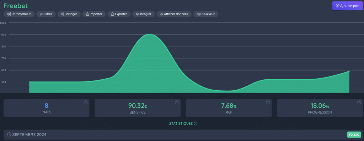Click the sliders icon in Filtres

pos(41,14)
